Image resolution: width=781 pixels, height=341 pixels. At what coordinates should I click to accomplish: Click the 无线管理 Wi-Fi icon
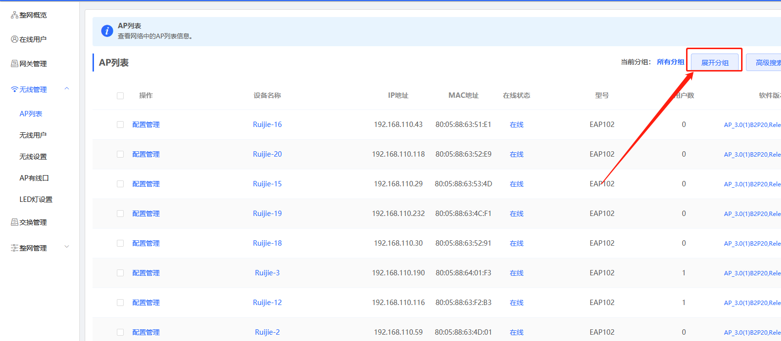coord(15,90)
